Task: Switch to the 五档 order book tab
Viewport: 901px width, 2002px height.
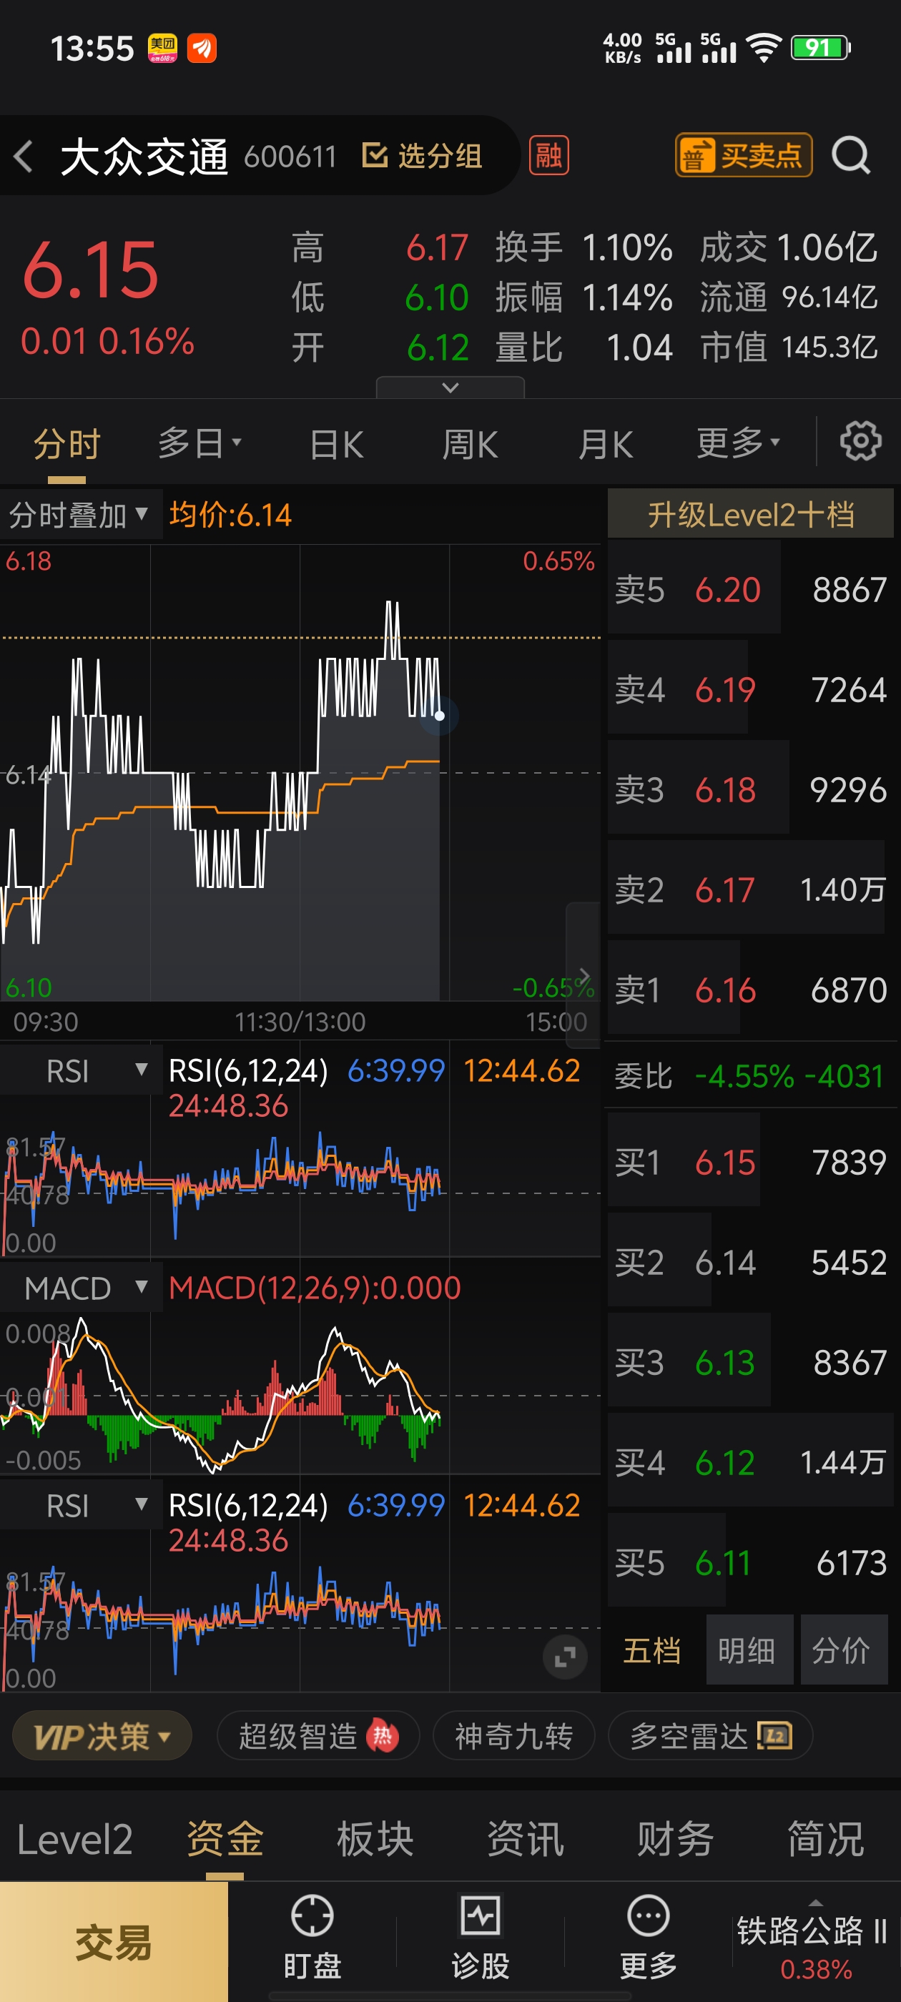Action: 651,1651
